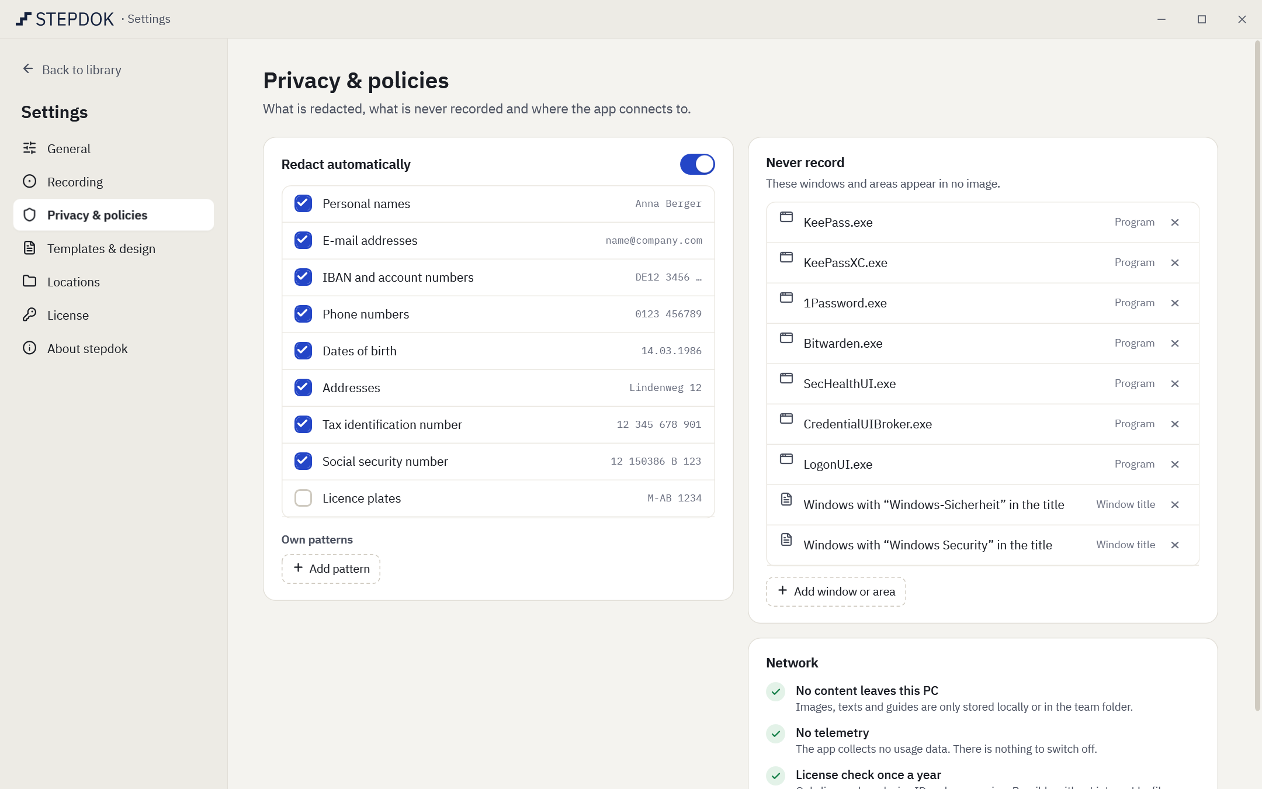Remove LogonUI.exe from never record
The image size is (1262, 789).
(x=1175, y=464)
